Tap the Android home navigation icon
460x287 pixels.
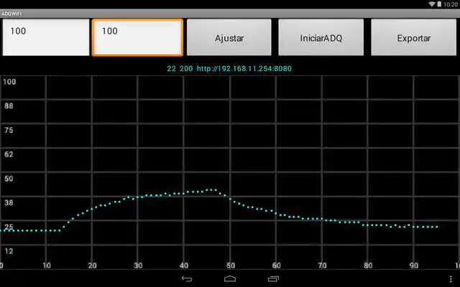[230, 278]
